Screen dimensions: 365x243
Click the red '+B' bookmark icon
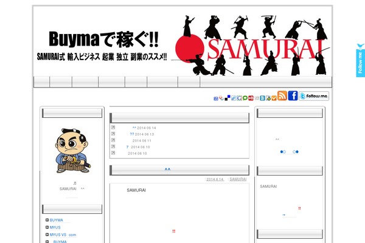(x=251, y=98)
